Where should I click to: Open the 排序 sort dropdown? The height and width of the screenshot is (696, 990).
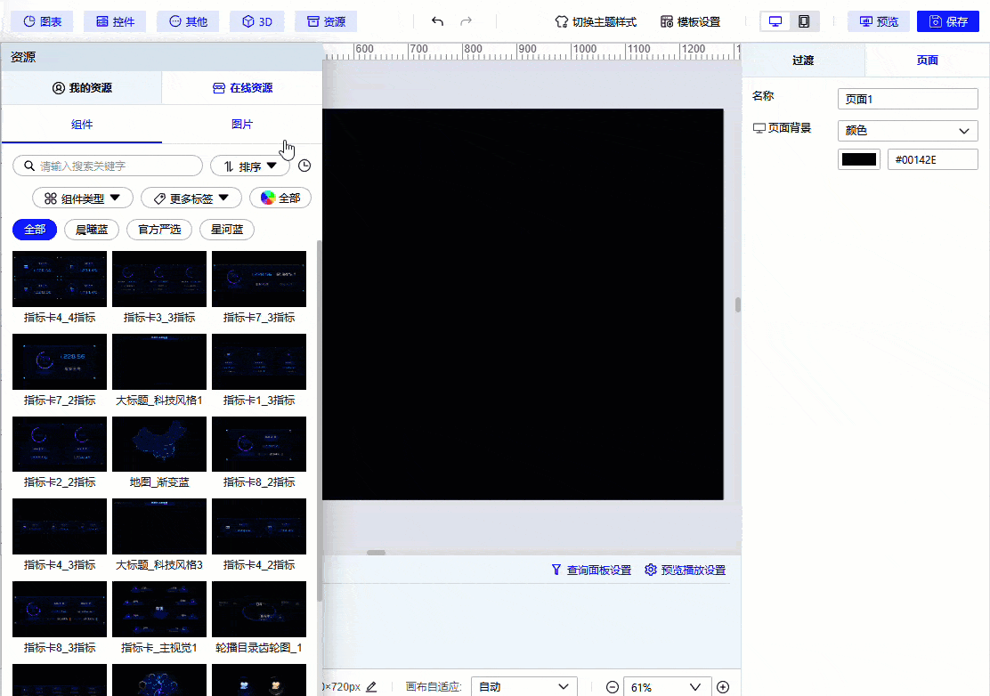tap(249, 166)
